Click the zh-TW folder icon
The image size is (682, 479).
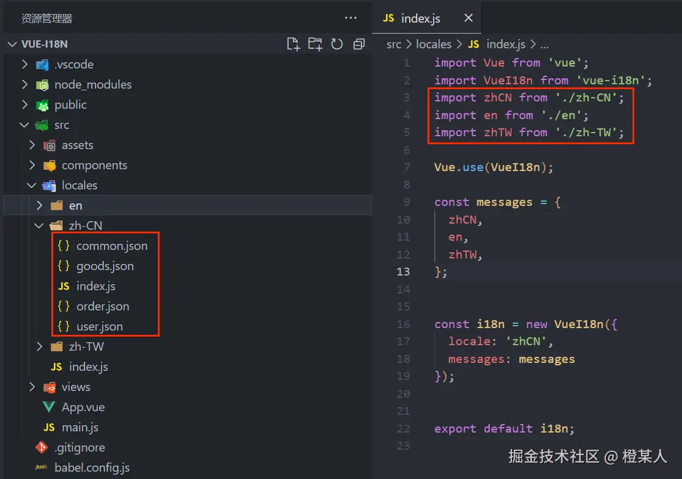(57, 346)
